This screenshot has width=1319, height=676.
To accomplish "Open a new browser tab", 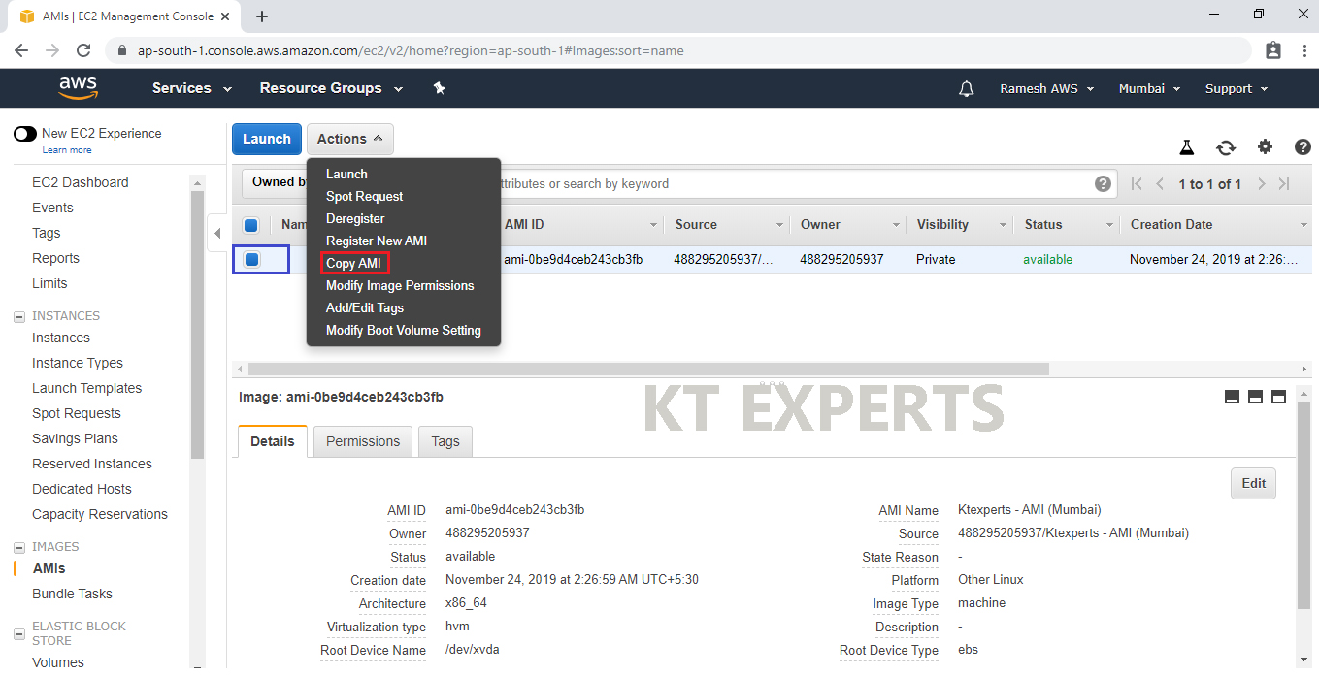I will click(x=262, y=16).
